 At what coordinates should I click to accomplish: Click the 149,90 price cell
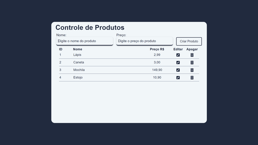[x=157, y=70]
